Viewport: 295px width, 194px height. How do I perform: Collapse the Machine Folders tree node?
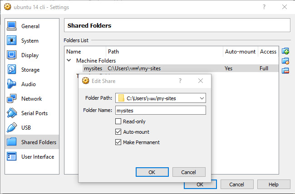[69, 60]
